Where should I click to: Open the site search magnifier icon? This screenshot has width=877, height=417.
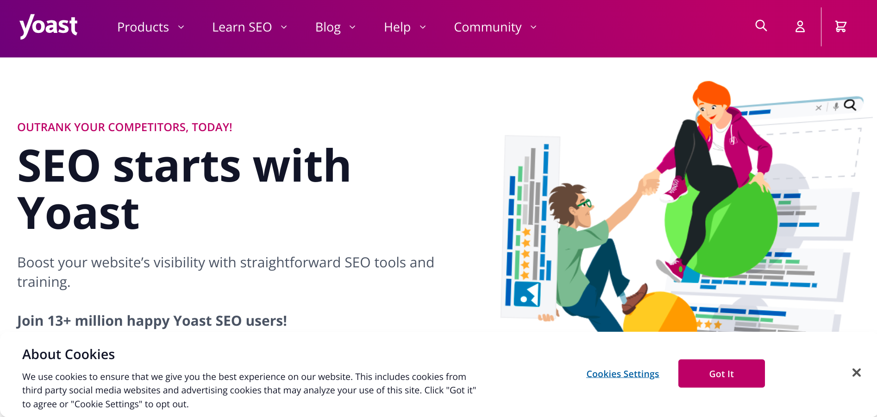[x=761, y=25]
